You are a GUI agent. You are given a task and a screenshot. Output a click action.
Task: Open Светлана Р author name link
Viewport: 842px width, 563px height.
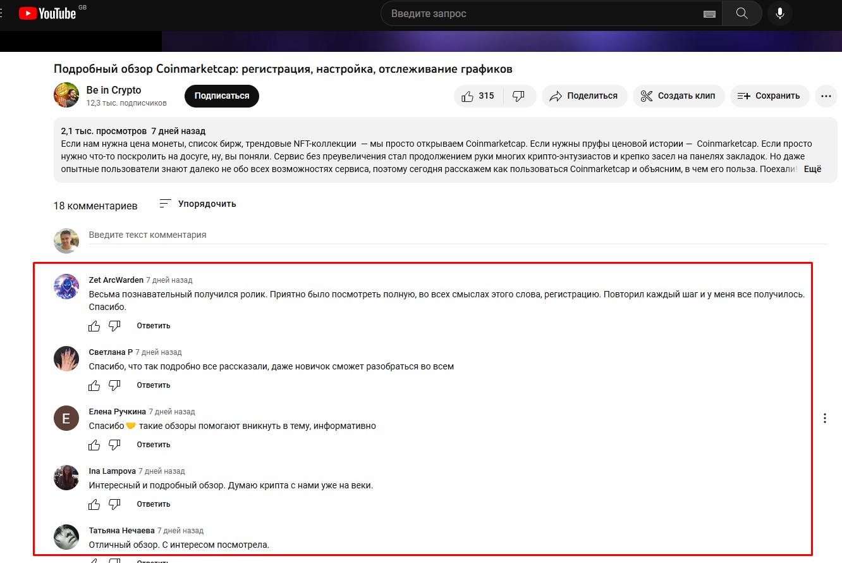pyautogui.click(x=111, y=352)
